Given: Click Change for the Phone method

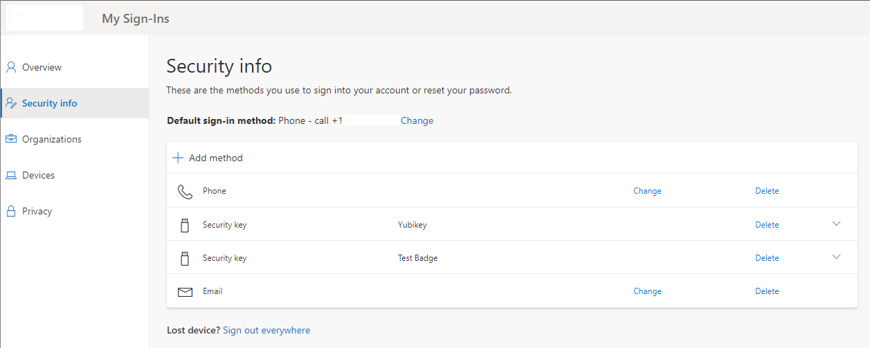Looking at the screenshot, I should (647, 191).
